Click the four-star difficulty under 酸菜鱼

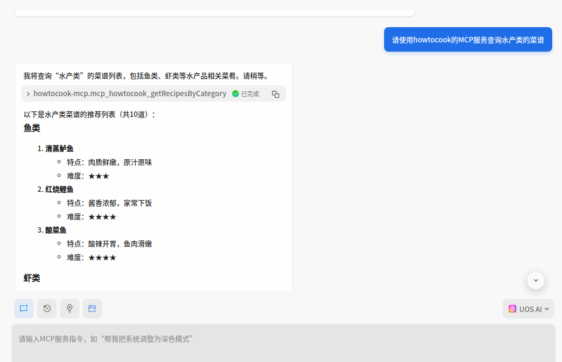pyautogui.click(x=102, y=258)
